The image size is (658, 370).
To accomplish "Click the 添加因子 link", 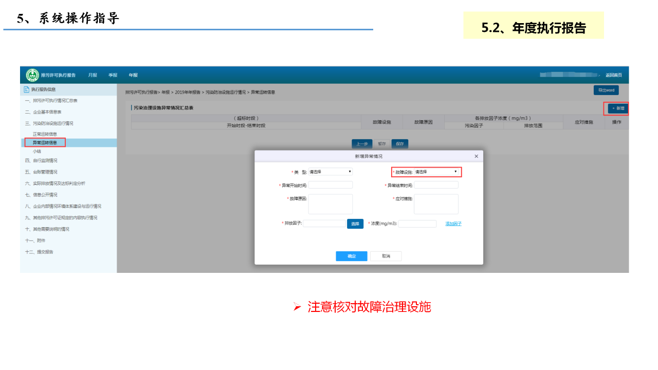I will 453,224.
